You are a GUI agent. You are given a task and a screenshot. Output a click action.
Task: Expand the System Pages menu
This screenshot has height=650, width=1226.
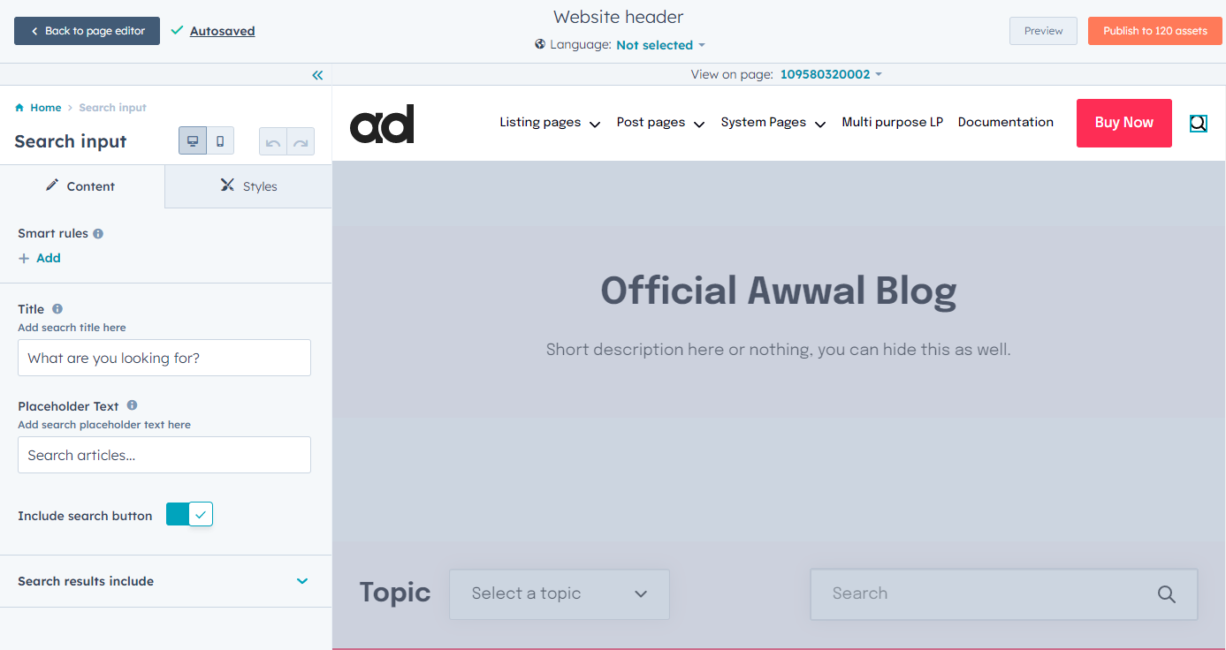pos(773,123)
